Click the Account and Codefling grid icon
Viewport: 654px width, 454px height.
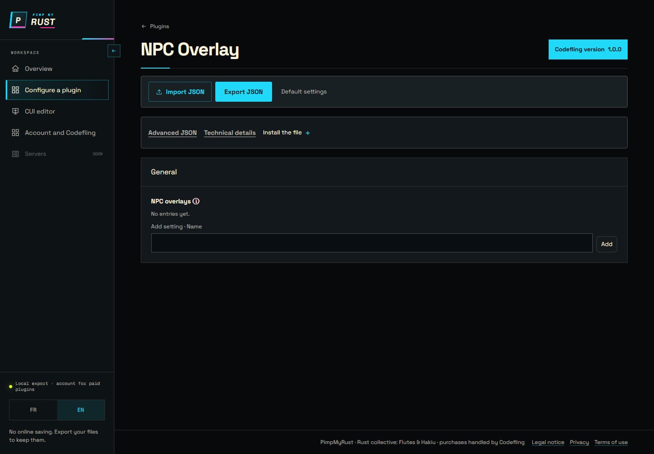pos(15,133)
